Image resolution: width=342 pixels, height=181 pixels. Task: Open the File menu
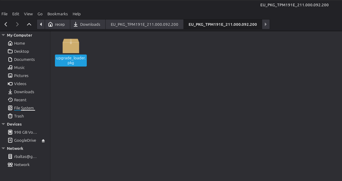pyautogui.click(x=5, y=14)
